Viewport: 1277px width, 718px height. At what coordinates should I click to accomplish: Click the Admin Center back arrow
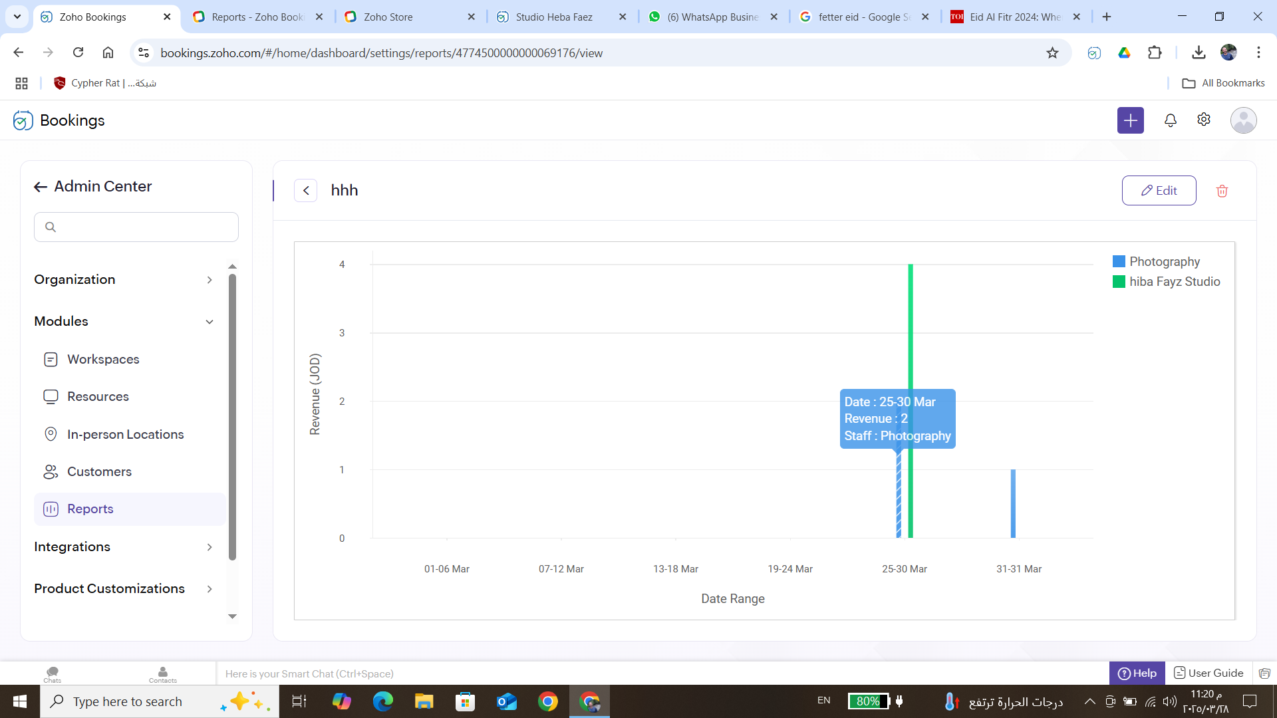(x=41, y=187)
